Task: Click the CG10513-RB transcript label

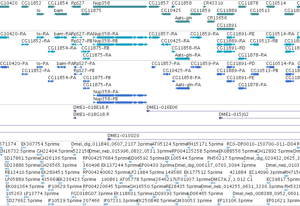Action: [x=264, y=41]
